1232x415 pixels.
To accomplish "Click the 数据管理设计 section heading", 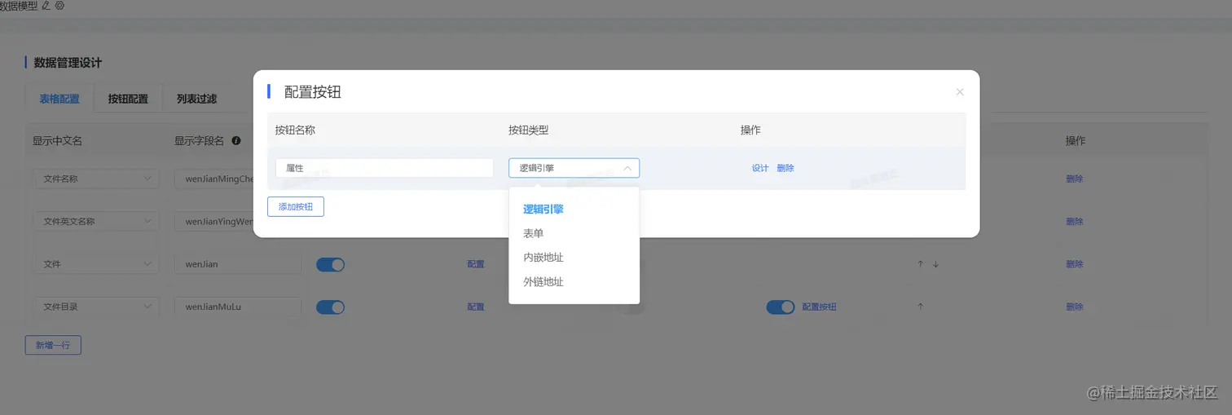I will (x=68, y=63).
